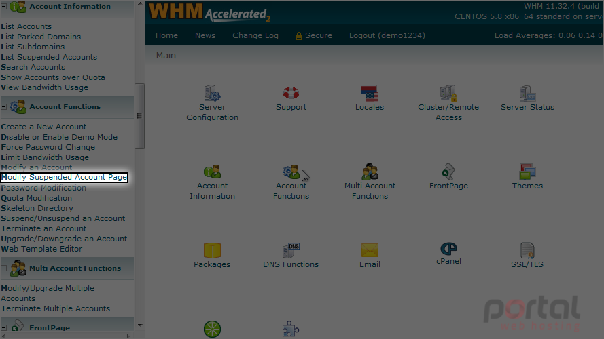Open the cPanel icon
604x339 pixels.
(x=448, y=249)
